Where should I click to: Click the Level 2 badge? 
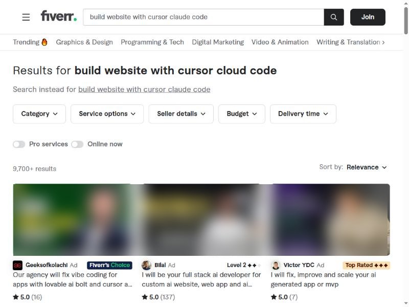tap(244, 265)
